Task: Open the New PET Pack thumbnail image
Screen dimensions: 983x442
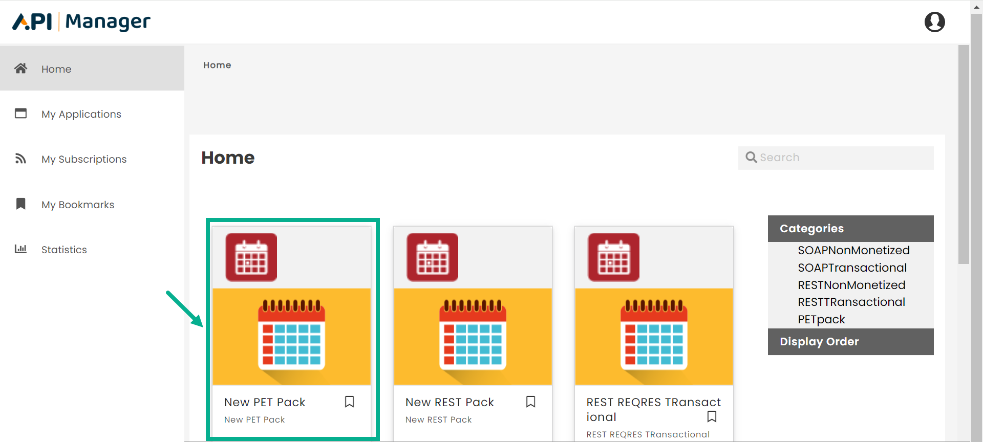Action: [x=291, y=336]
